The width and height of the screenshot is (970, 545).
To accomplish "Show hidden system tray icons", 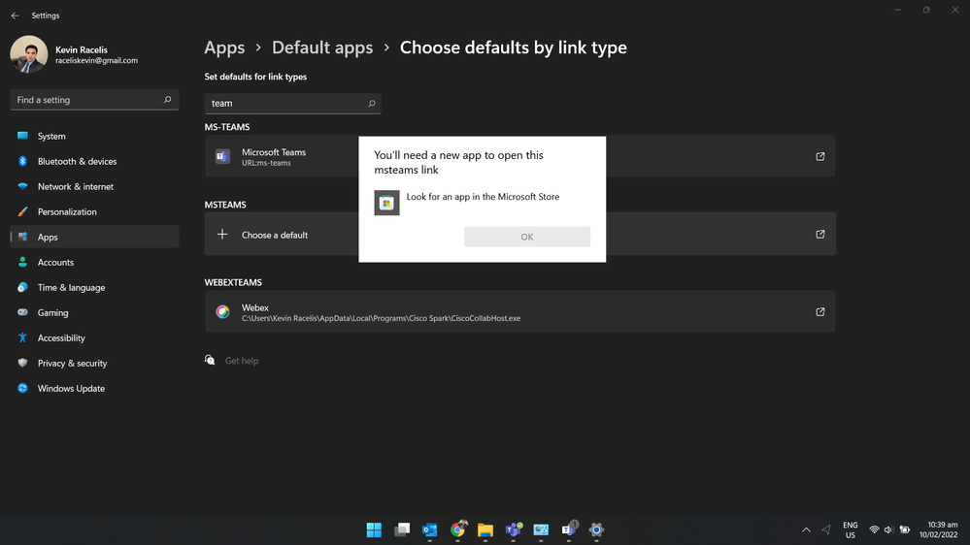I will pos(806,530).
